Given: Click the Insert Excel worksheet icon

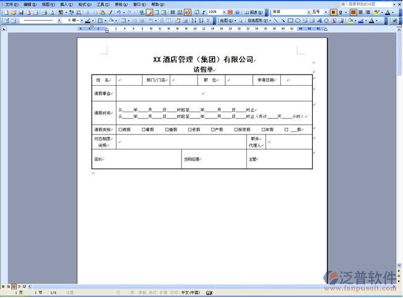Looking at the screenshot, I should click(164, 12).
